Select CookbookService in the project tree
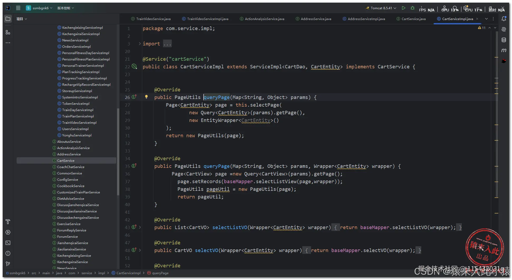This screenshot has width=512, height=280. [71, 186]
